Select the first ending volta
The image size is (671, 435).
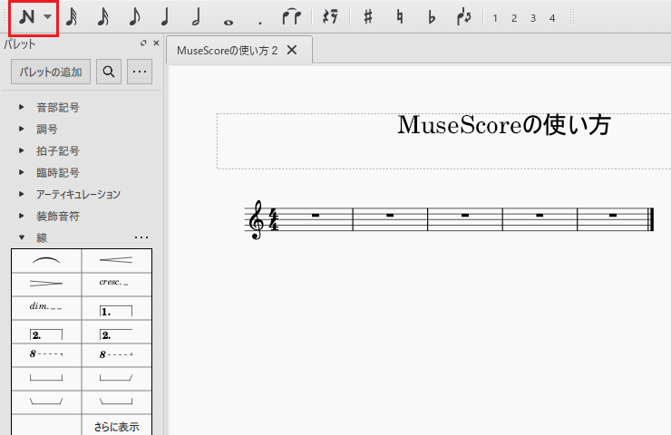coord(116,308)
